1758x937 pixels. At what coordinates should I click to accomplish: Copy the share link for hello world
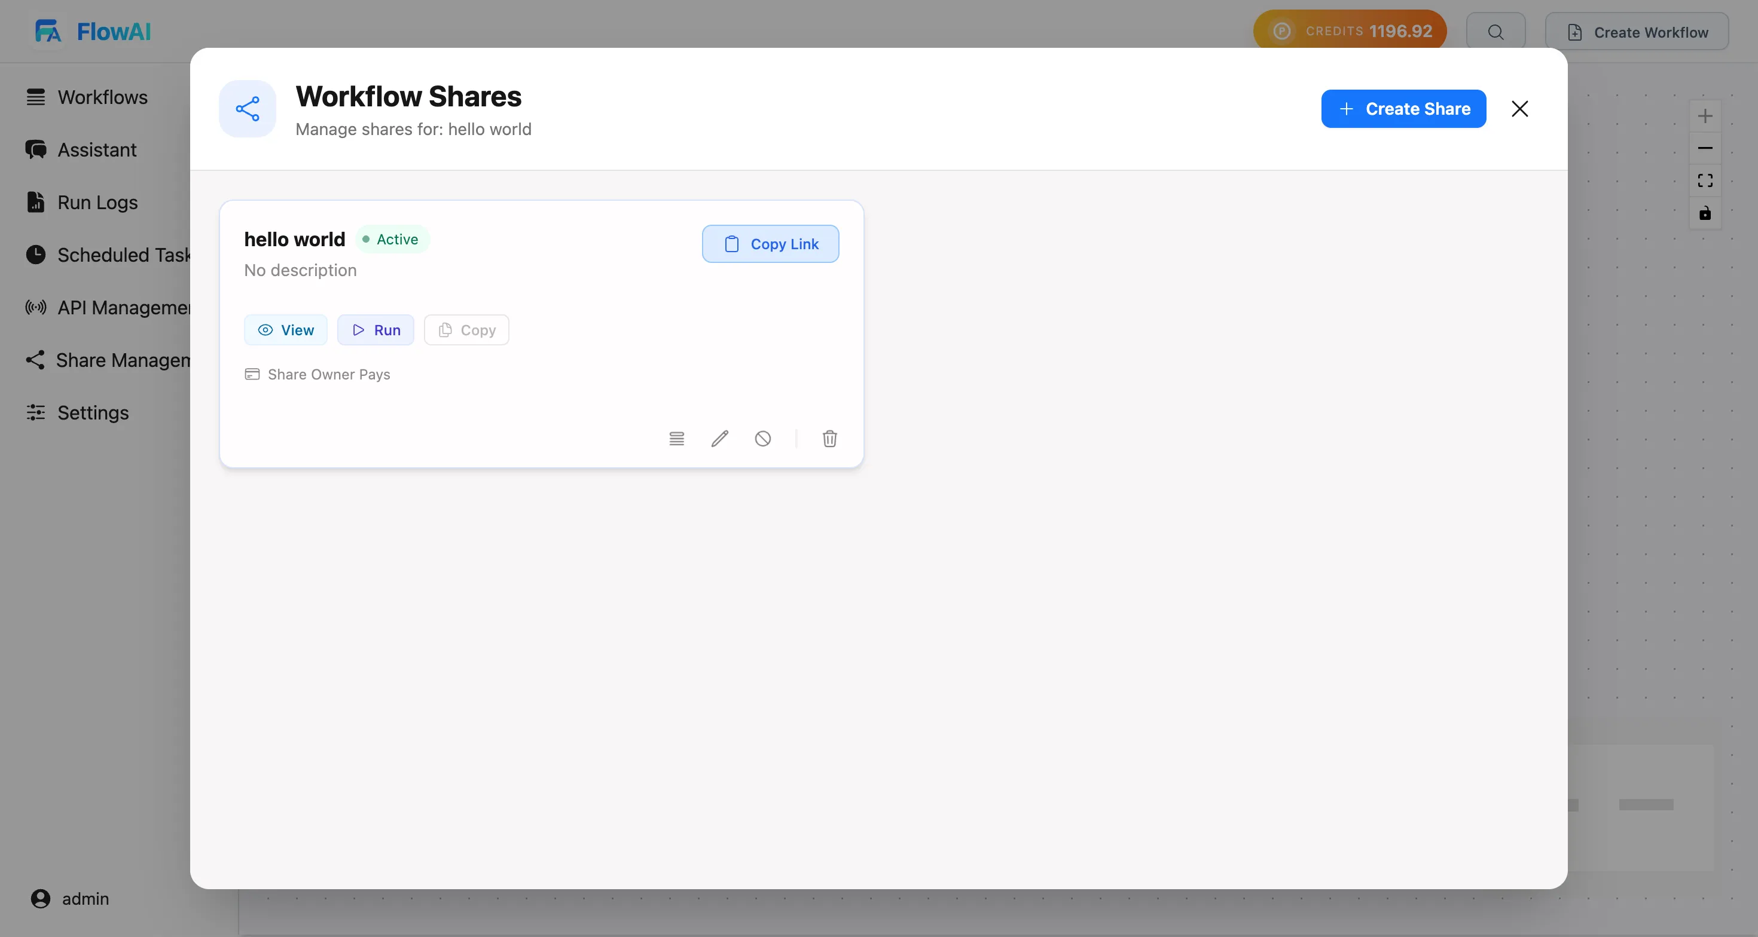click(770, 244)
